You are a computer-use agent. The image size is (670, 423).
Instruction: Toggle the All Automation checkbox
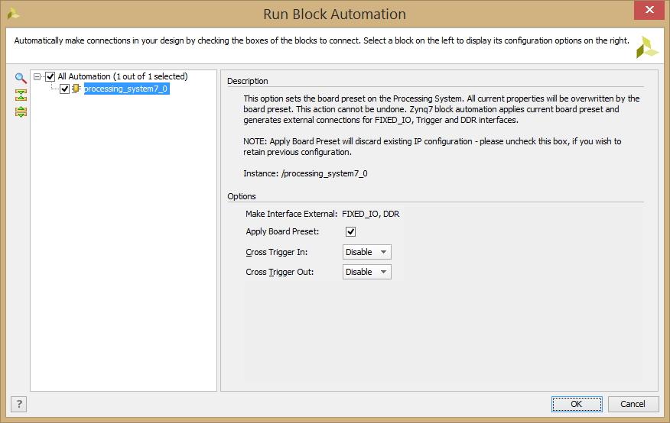pos(50,76)
